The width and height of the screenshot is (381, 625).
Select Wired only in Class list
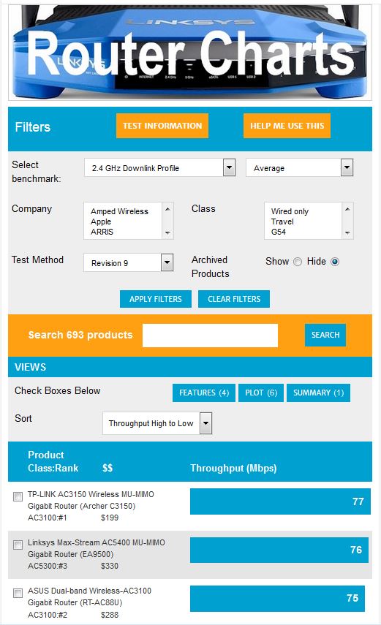pos(290,211)
